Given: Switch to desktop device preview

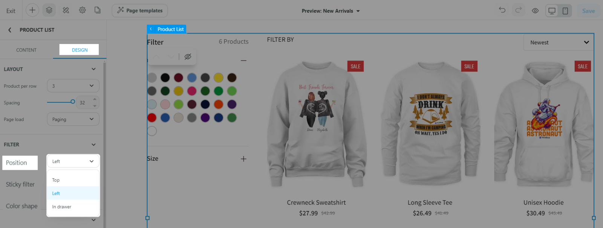Looking at the screenshot, I should (552, 11).
